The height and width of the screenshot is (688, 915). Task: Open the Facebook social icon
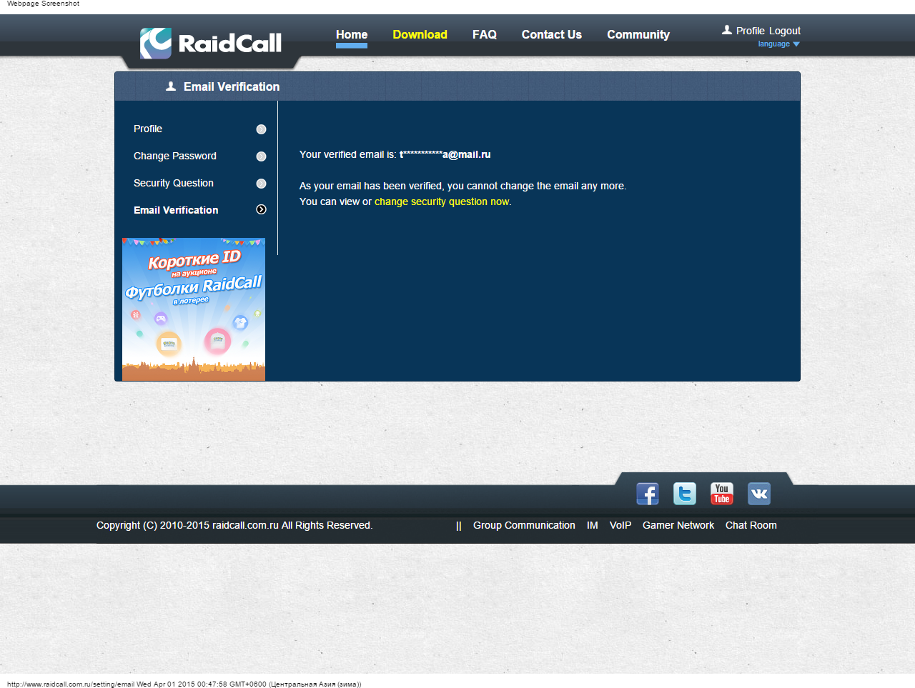(x=648, y=494)
